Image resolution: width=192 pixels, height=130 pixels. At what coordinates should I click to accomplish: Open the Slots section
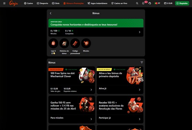pos(56,3)
